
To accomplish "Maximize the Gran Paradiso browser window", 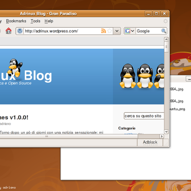I will 156,14.
